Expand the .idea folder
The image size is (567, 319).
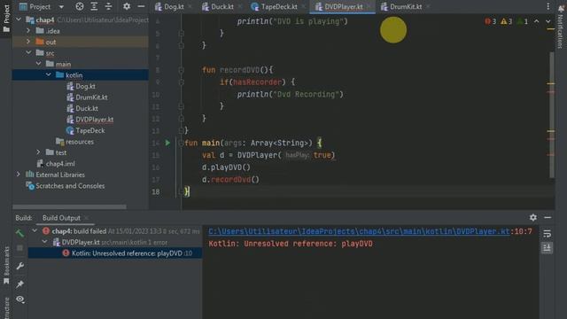pyautogui.click(x=28, y=31)
